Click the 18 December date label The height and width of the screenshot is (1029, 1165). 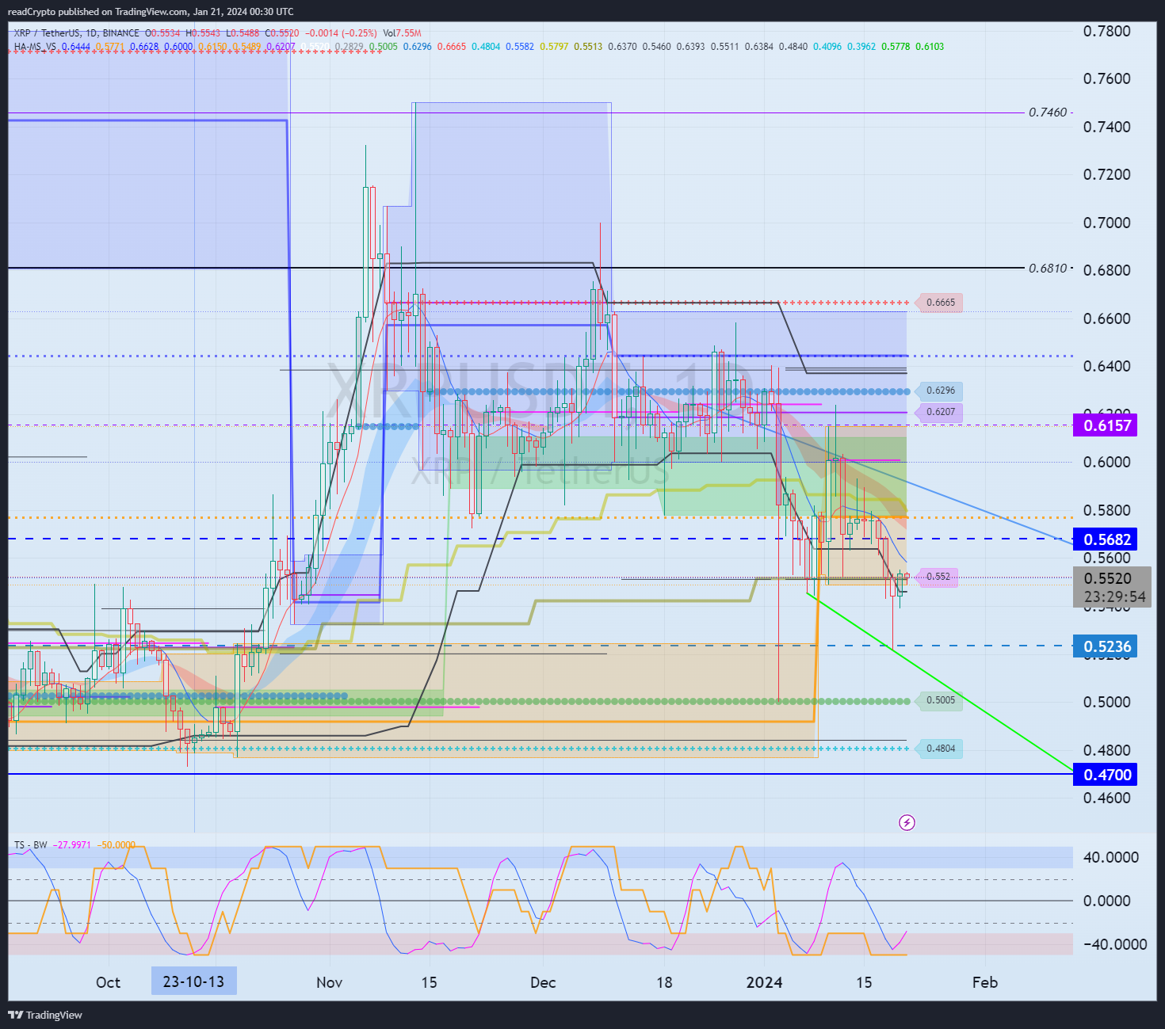pyautogui.click(x=664, y=982)
